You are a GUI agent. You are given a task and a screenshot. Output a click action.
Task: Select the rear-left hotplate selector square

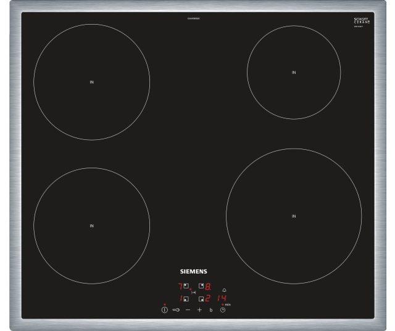point(186,286)
